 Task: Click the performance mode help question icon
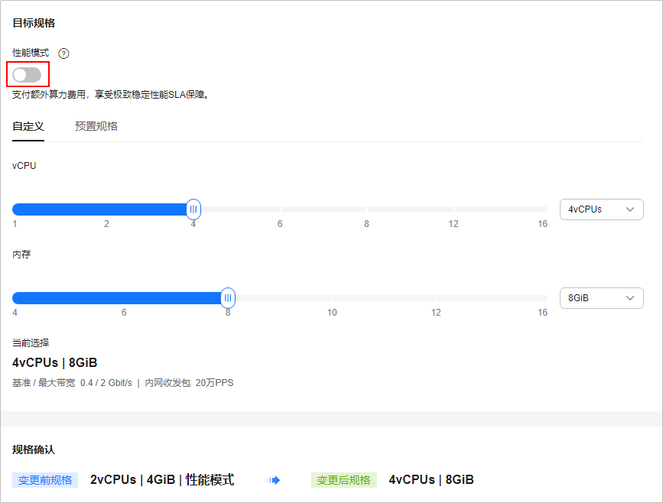(63, 54)
